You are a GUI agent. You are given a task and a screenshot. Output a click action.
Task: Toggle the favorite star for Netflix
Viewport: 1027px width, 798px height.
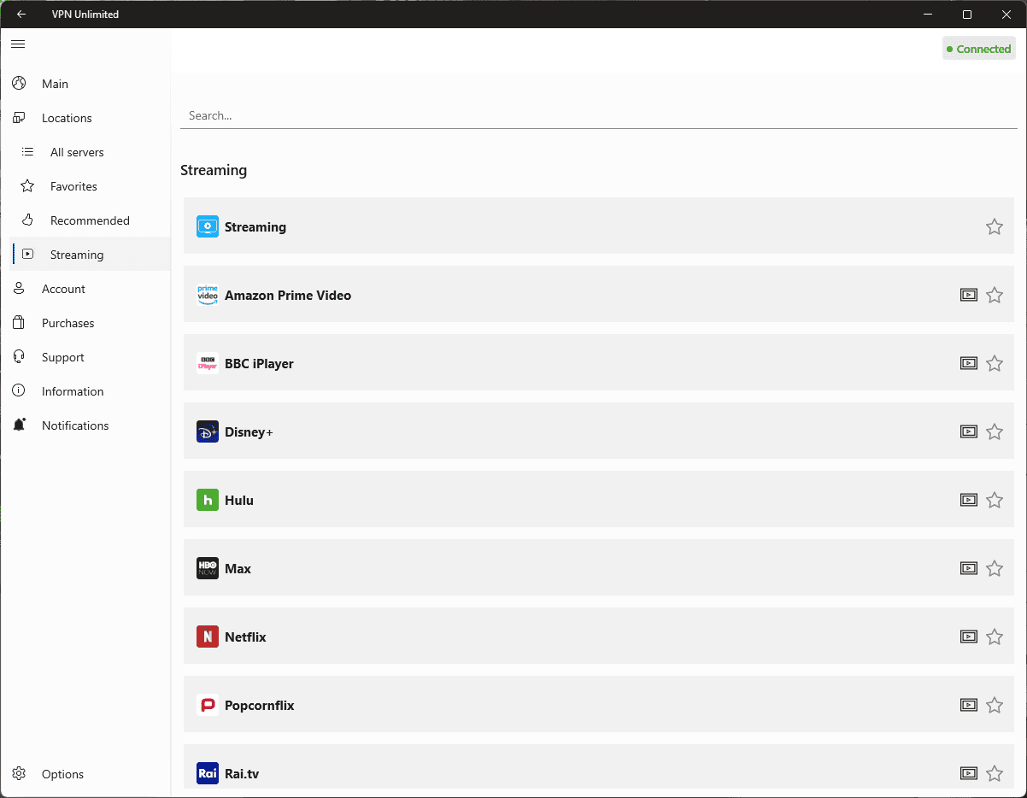995,637
